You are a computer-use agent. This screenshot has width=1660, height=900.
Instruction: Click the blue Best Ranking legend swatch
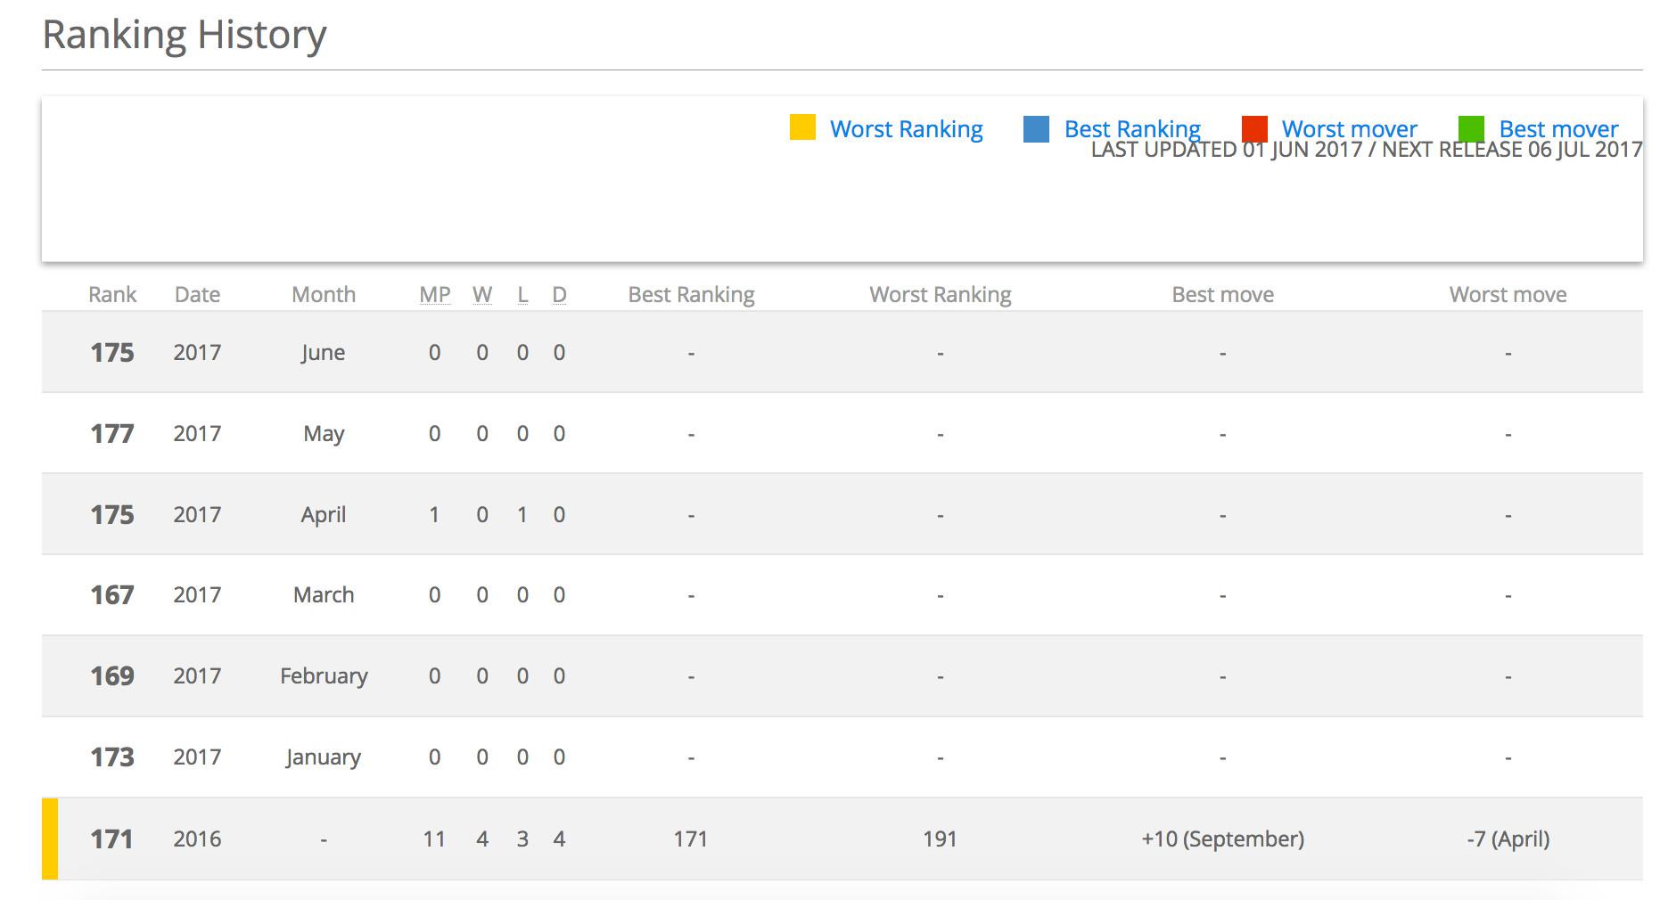coord(1036,129)
